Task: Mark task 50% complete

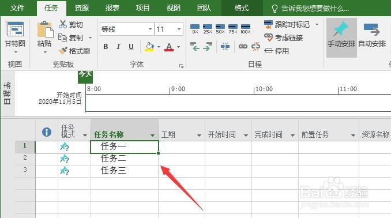Action: (x=220, y=29)
